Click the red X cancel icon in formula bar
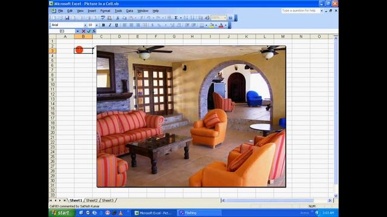387x217 pixels. tap(83, 31)
